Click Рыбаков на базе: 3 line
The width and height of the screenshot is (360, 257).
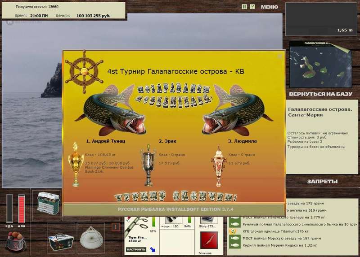coord(305,142)
